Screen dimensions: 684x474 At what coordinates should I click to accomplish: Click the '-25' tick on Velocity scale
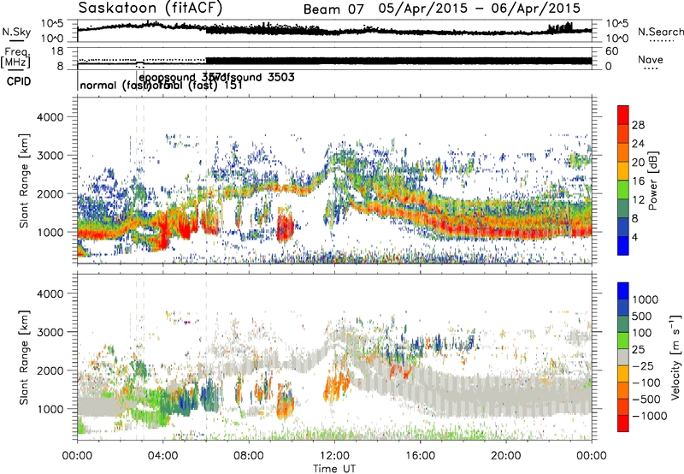[x=645, y=366]
